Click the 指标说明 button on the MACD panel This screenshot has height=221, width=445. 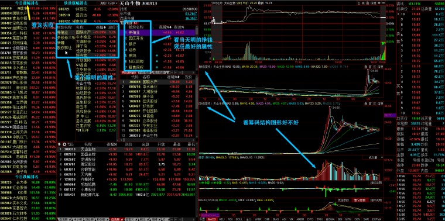tap(376, 201)
